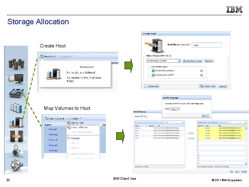The height and width of the screenshot is (187, 249).
Task: Click the Host Name input field
Action: [x=206, y=45]
